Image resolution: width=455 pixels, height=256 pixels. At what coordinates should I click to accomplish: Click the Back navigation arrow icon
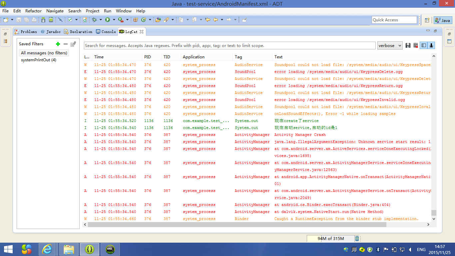tap(216, 20)
